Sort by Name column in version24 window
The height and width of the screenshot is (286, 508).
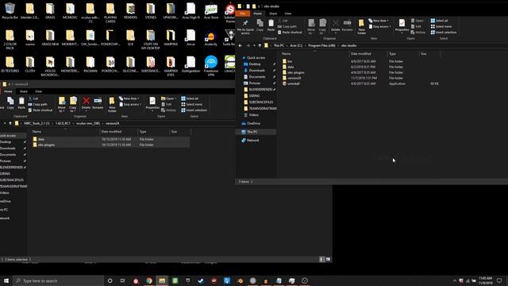pyautogui.click(x=37, y=132)
